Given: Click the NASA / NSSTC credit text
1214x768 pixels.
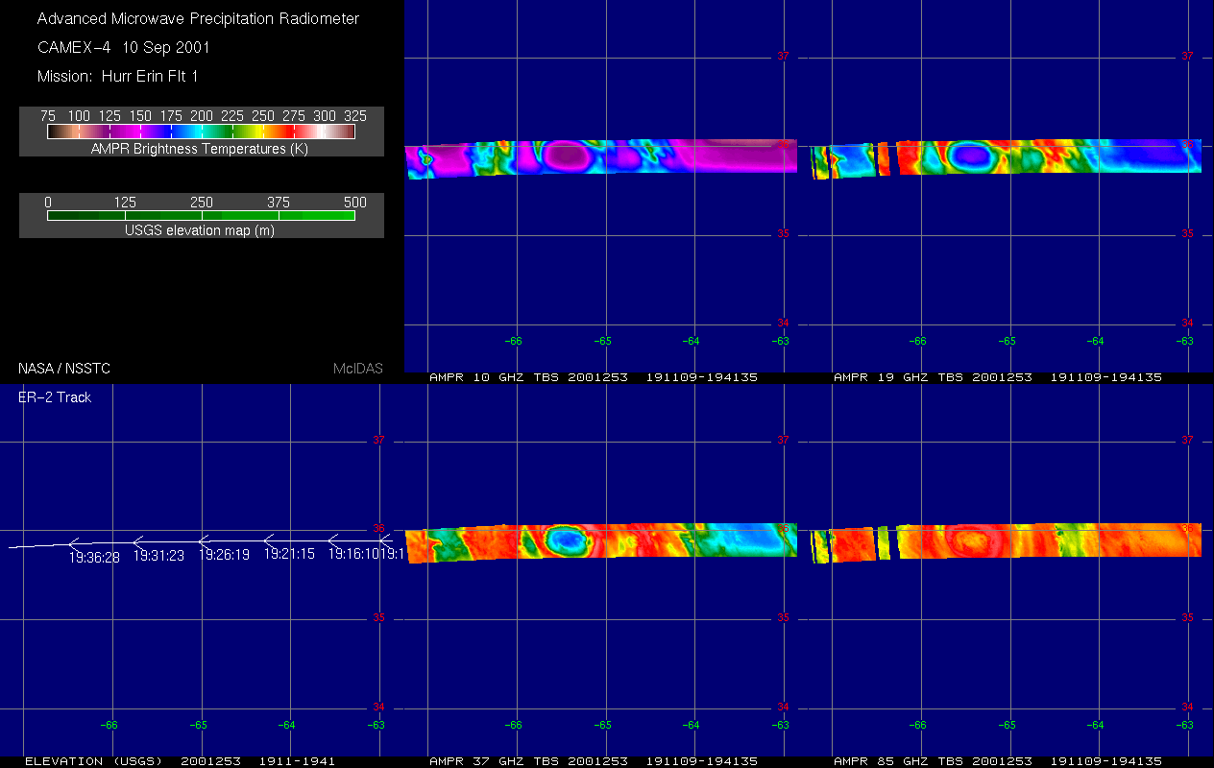Looking at the screenshot, I should pos(64,369).
